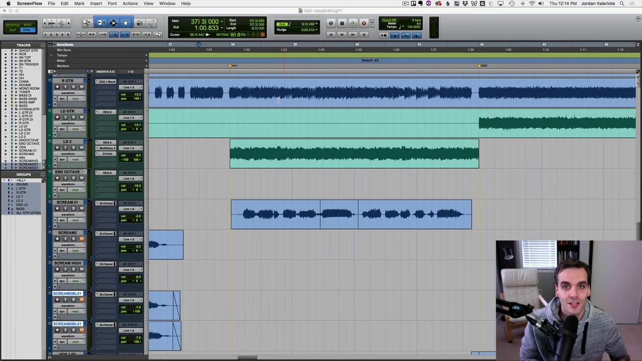Viewport: 642px width, 361px height.
Task: Open Main counter format dropdown
Action: [x=222, y=22]
